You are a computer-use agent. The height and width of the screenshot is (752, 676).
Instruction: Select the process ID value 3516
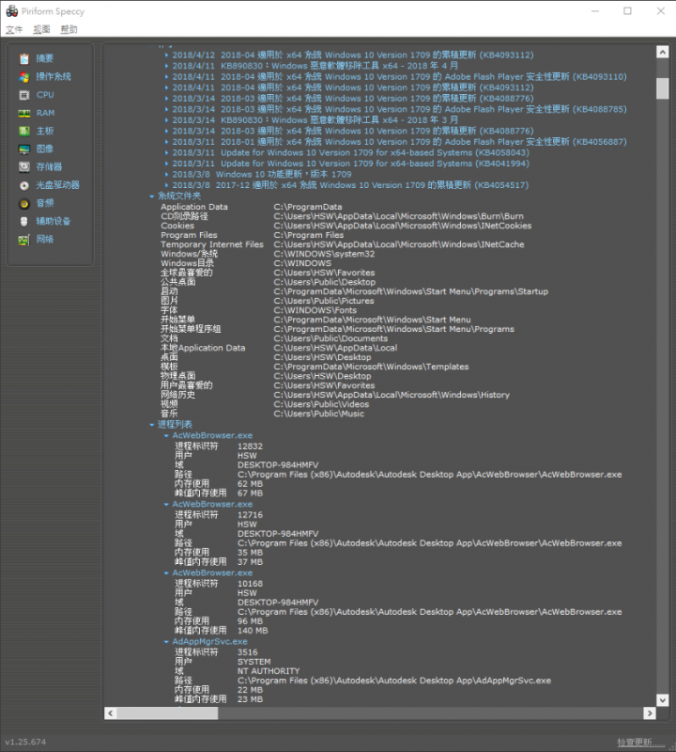[248, 652]
